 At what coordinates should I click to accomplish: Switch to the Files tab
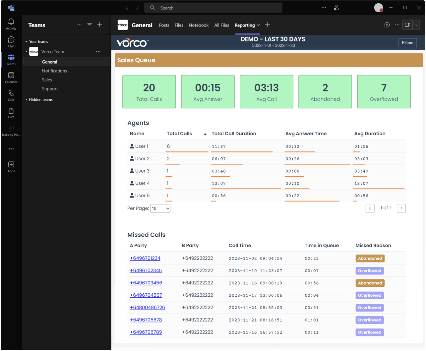179,25
